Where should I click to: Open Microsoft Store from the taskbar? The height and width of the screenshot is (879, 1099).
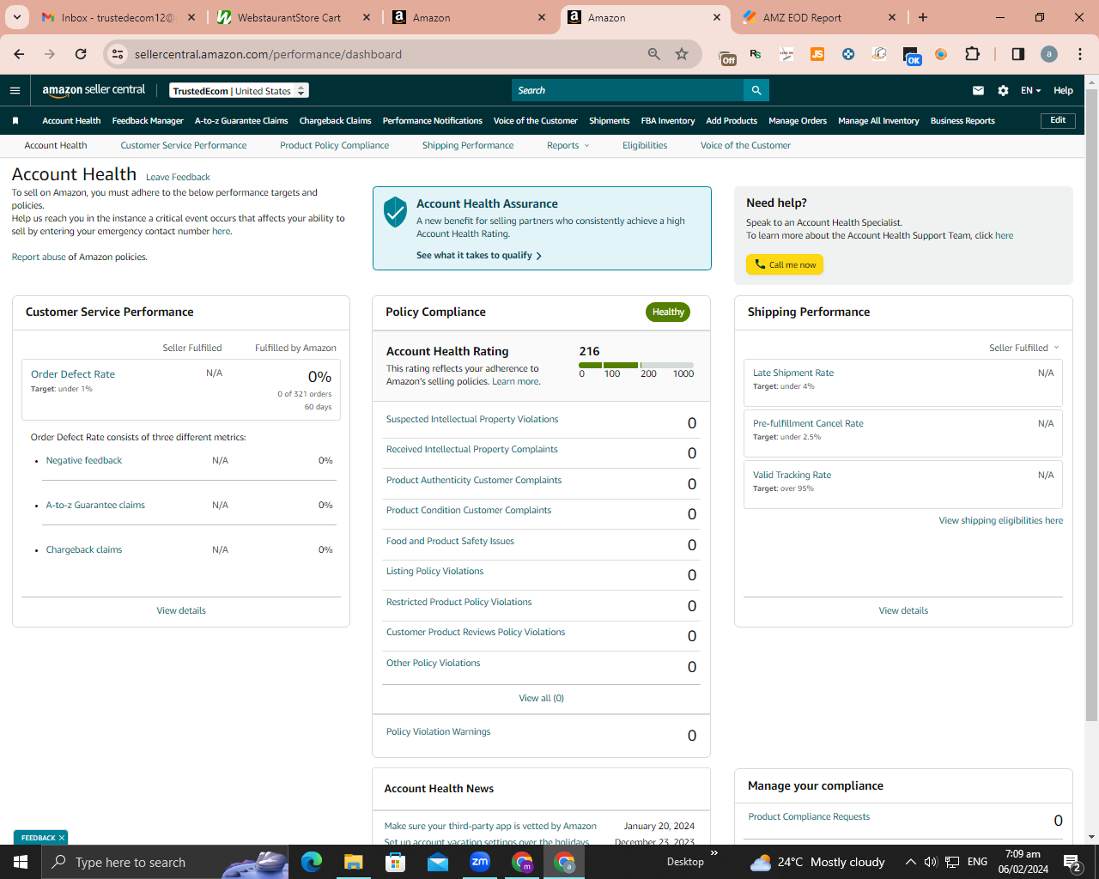tap(395, 862)
